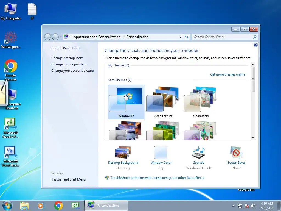Expand arrow after Appearance and Personalization breadcrumb

coord(123,37)
